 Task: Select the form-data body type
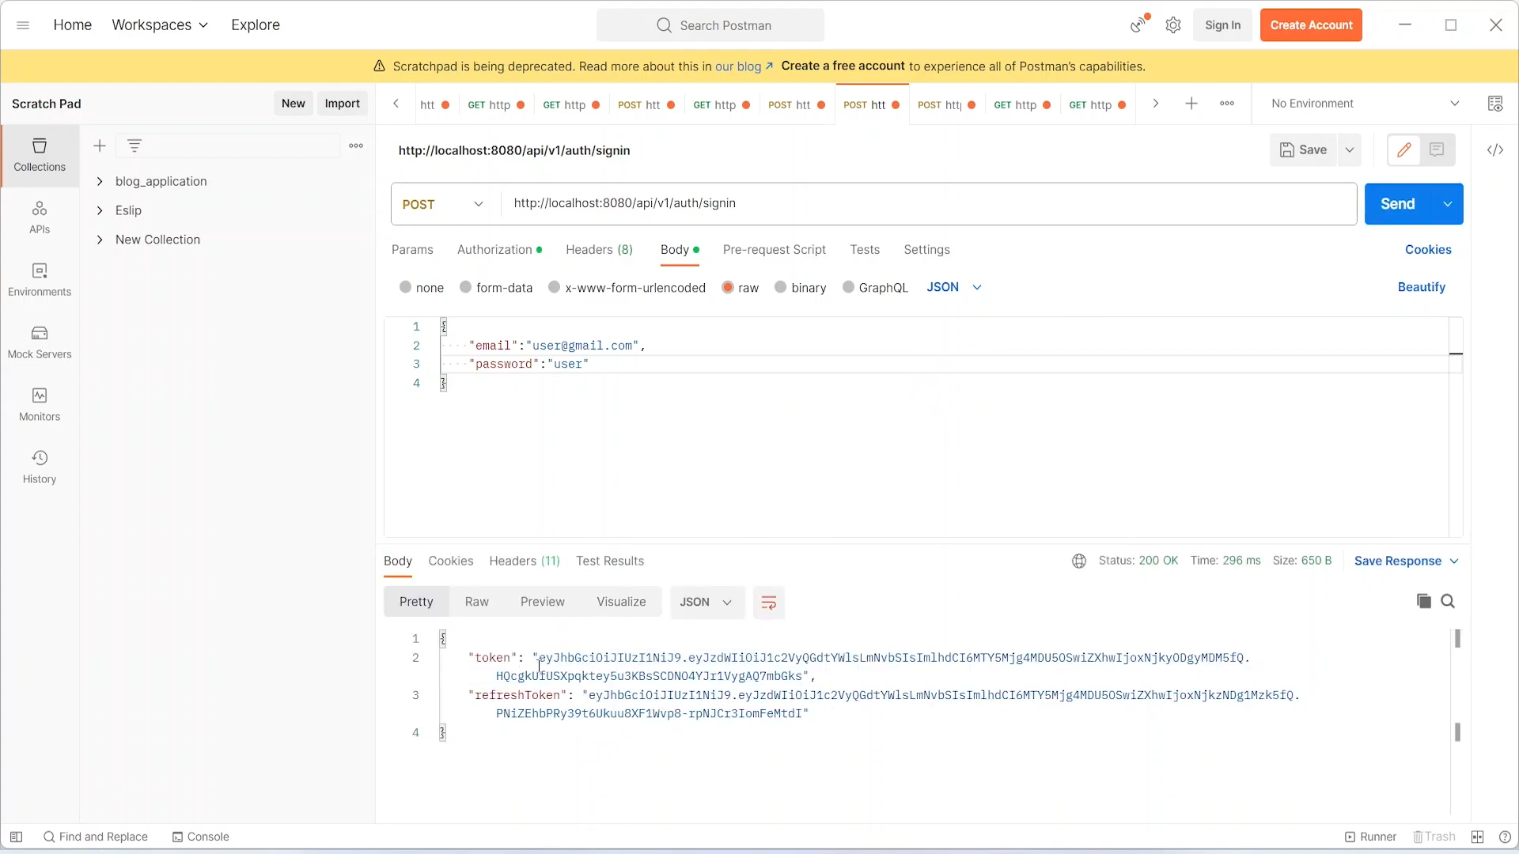point(466,287)
